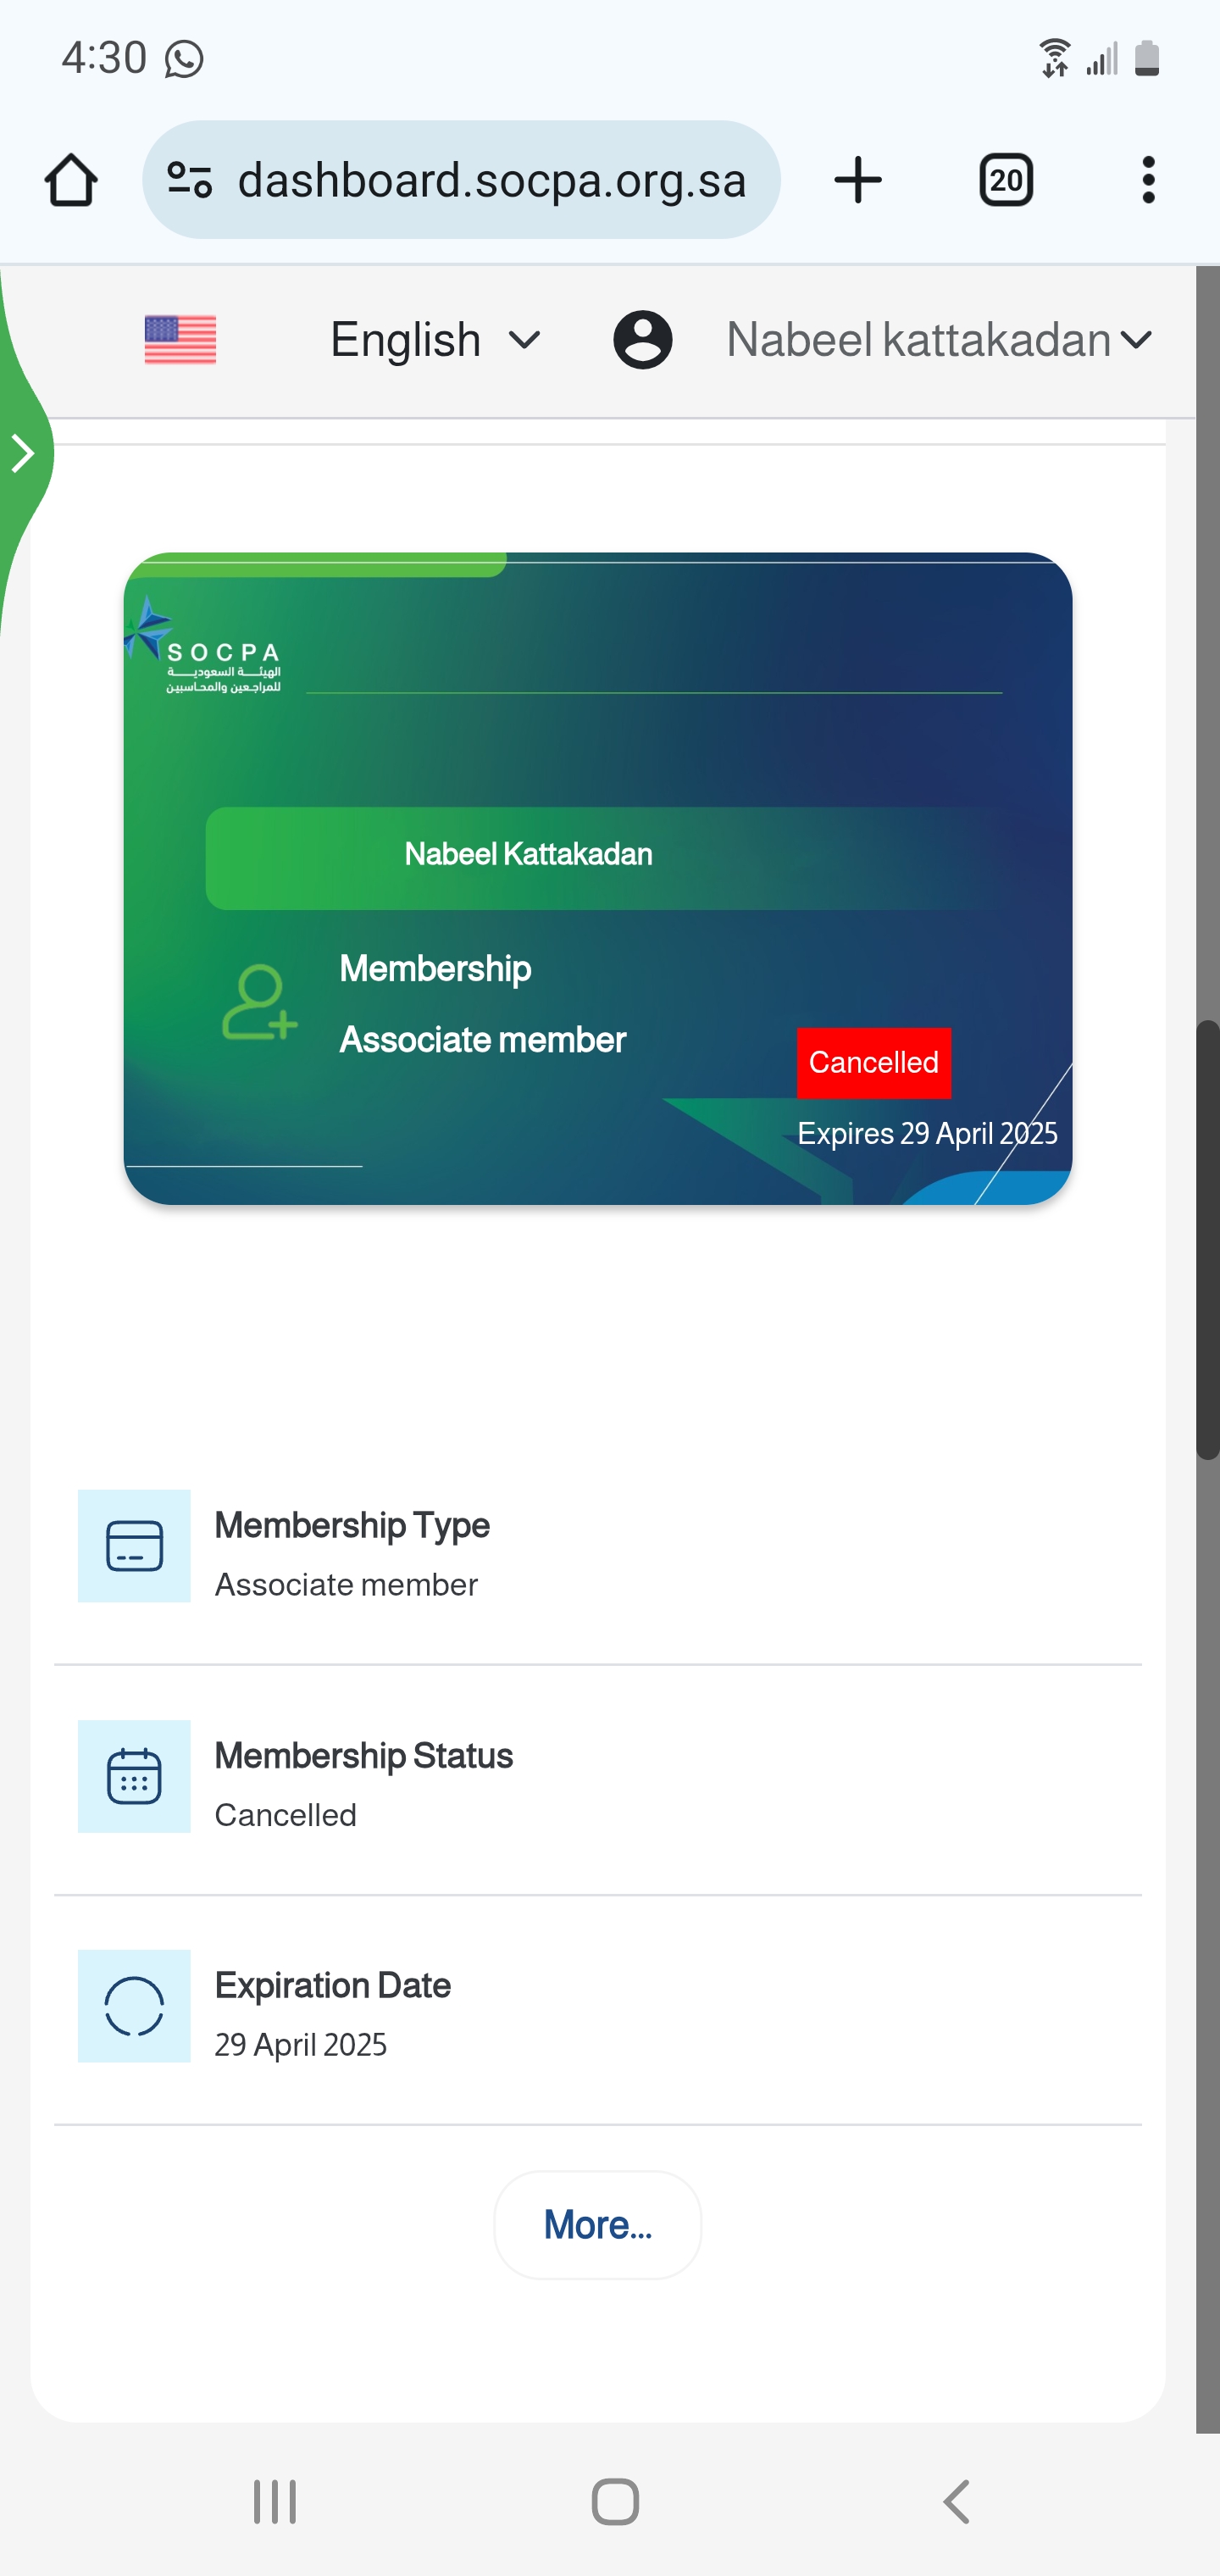Click the Membership Status calendar icon
The height and width of the screenshot is (2576, 1220).
click(x=134, y=1776)
